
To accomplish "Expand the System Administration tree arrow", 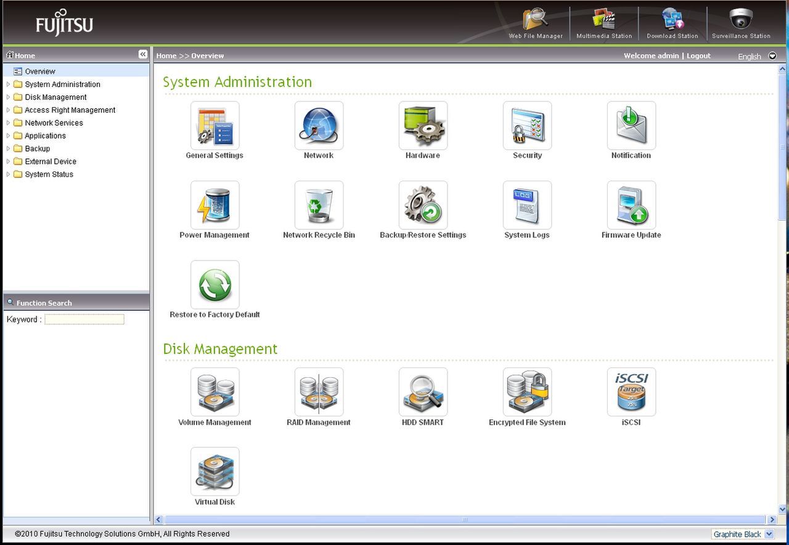I will click(8, 84).
